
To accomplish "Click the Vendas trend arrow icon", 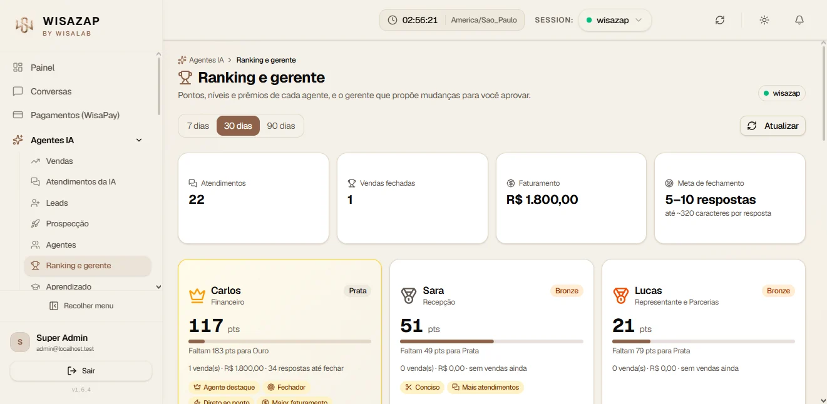I will click(35, 161).
